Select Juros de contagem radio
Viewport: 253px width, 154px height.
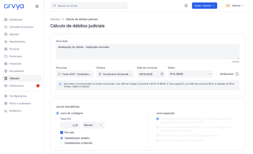[x=57, y=113]
